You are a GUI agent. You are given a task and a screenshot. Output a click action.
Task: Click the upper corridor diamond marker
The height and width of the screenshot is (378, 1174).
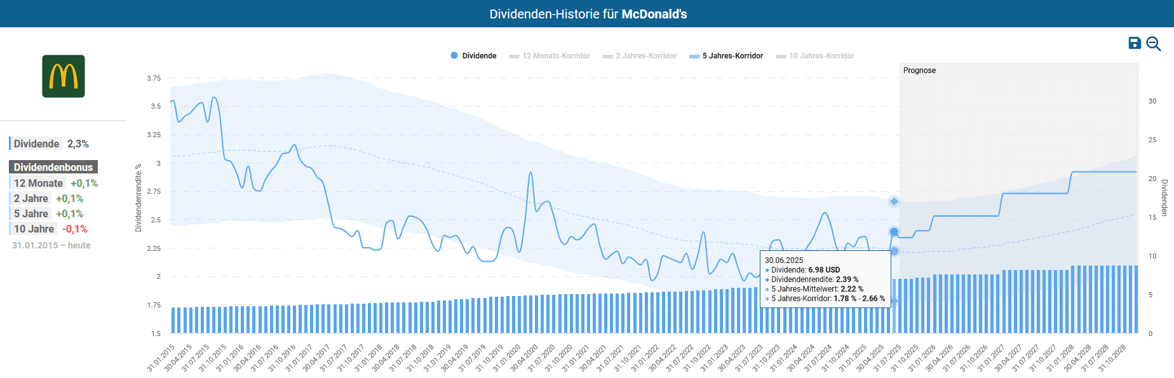pos(894,201)
